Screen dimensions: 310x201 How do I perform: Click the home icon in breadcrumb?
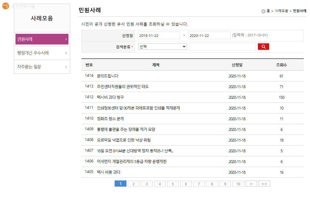click(x=263, y=11)
